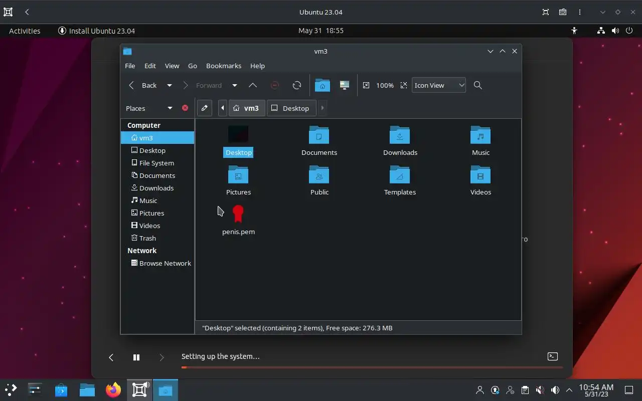Open Activities in the GNOME top bar
The image size is (642, 401).
tap(25, 31)
